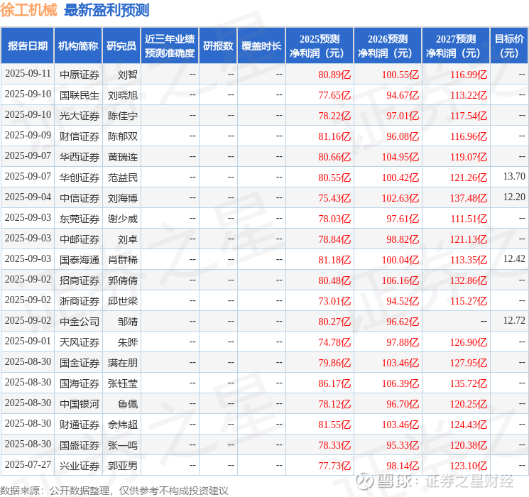
Task: Click 招商证券 institution cell
Action: tap(80, 280)
